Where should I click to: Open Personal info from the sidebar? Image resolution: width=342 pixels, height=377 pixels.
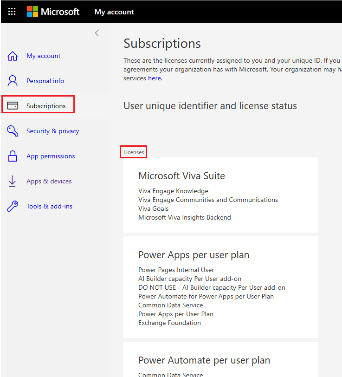click(45, 81)
